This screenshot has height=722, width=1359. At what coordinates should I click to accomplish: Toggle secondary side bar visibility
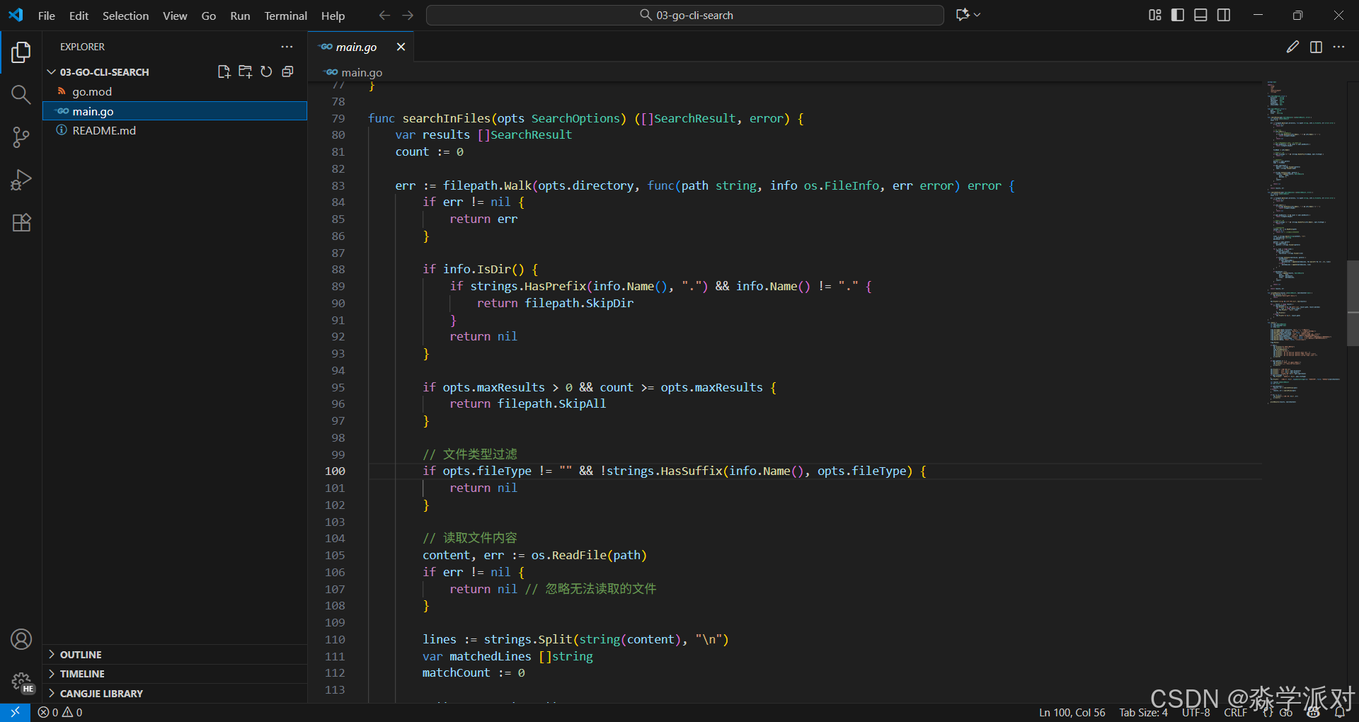pyautogui.click(x=1224, y=15)
